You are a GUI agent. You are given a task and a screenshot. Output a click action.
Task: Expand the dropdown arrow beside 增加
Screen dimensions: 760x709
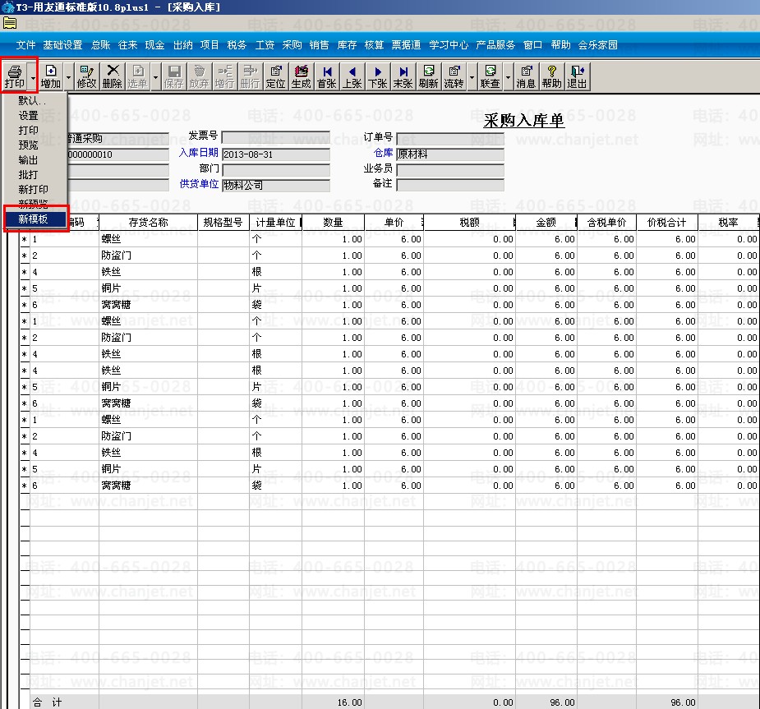tap(68, 77)
